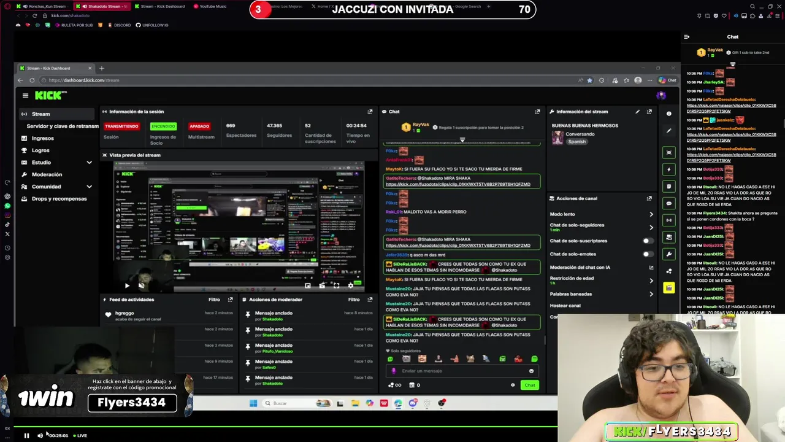The image size is (785, 442).
Task: Pop out the Acciones de canal panel
Action: pyautogui.click(x=649, y=198)
